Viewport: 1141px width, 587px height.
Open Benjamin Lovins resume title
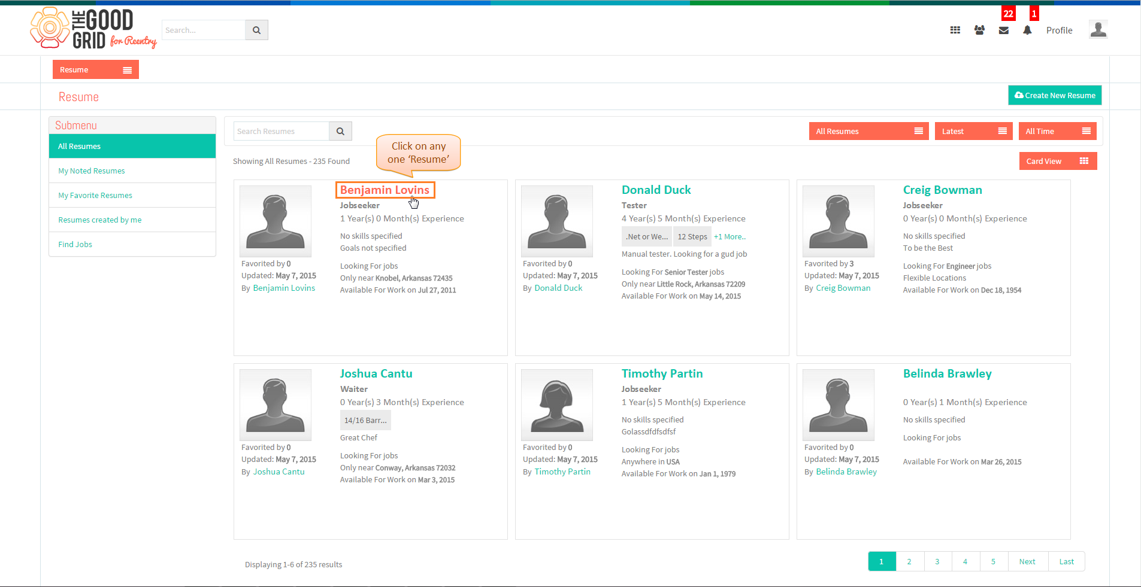(385, 190)
